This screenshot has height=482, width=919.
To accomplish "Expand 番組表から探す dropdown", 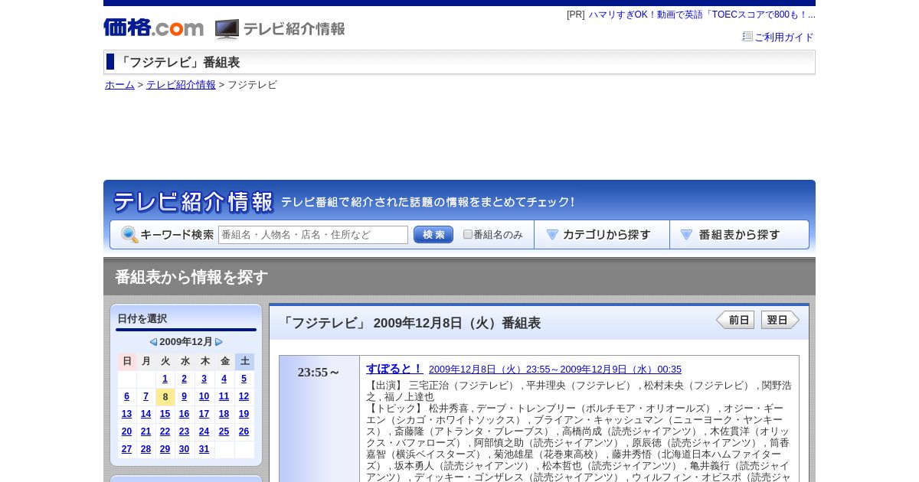I will (739, 235).
